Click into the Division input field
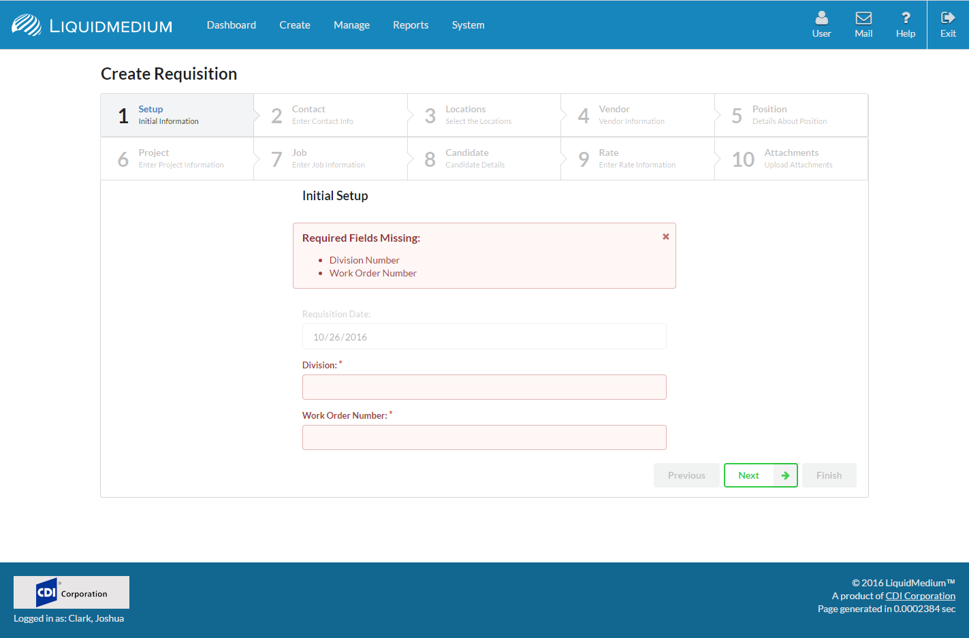Image resolution: width=969 pixels, height=638 pixels. [x=484, y=387]
